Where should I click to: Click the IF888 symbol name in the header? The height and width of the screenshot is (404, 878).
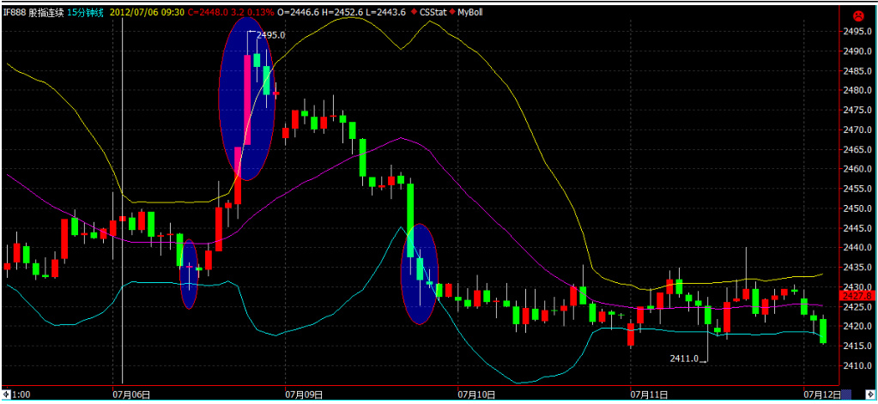[x=14, y=13]
